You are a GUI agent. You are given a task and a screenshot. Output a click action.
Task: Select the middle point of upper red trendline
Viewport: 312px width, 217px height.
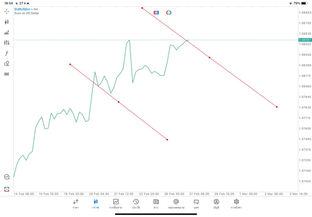(210, 58)
